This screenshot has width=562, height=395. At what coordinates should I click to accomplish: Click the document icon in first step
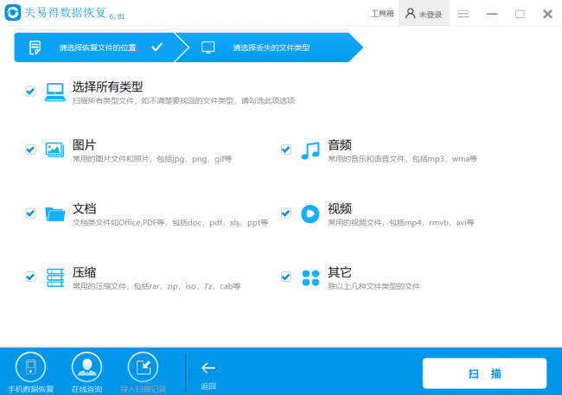pyautogui.click(x=35, y=48)
